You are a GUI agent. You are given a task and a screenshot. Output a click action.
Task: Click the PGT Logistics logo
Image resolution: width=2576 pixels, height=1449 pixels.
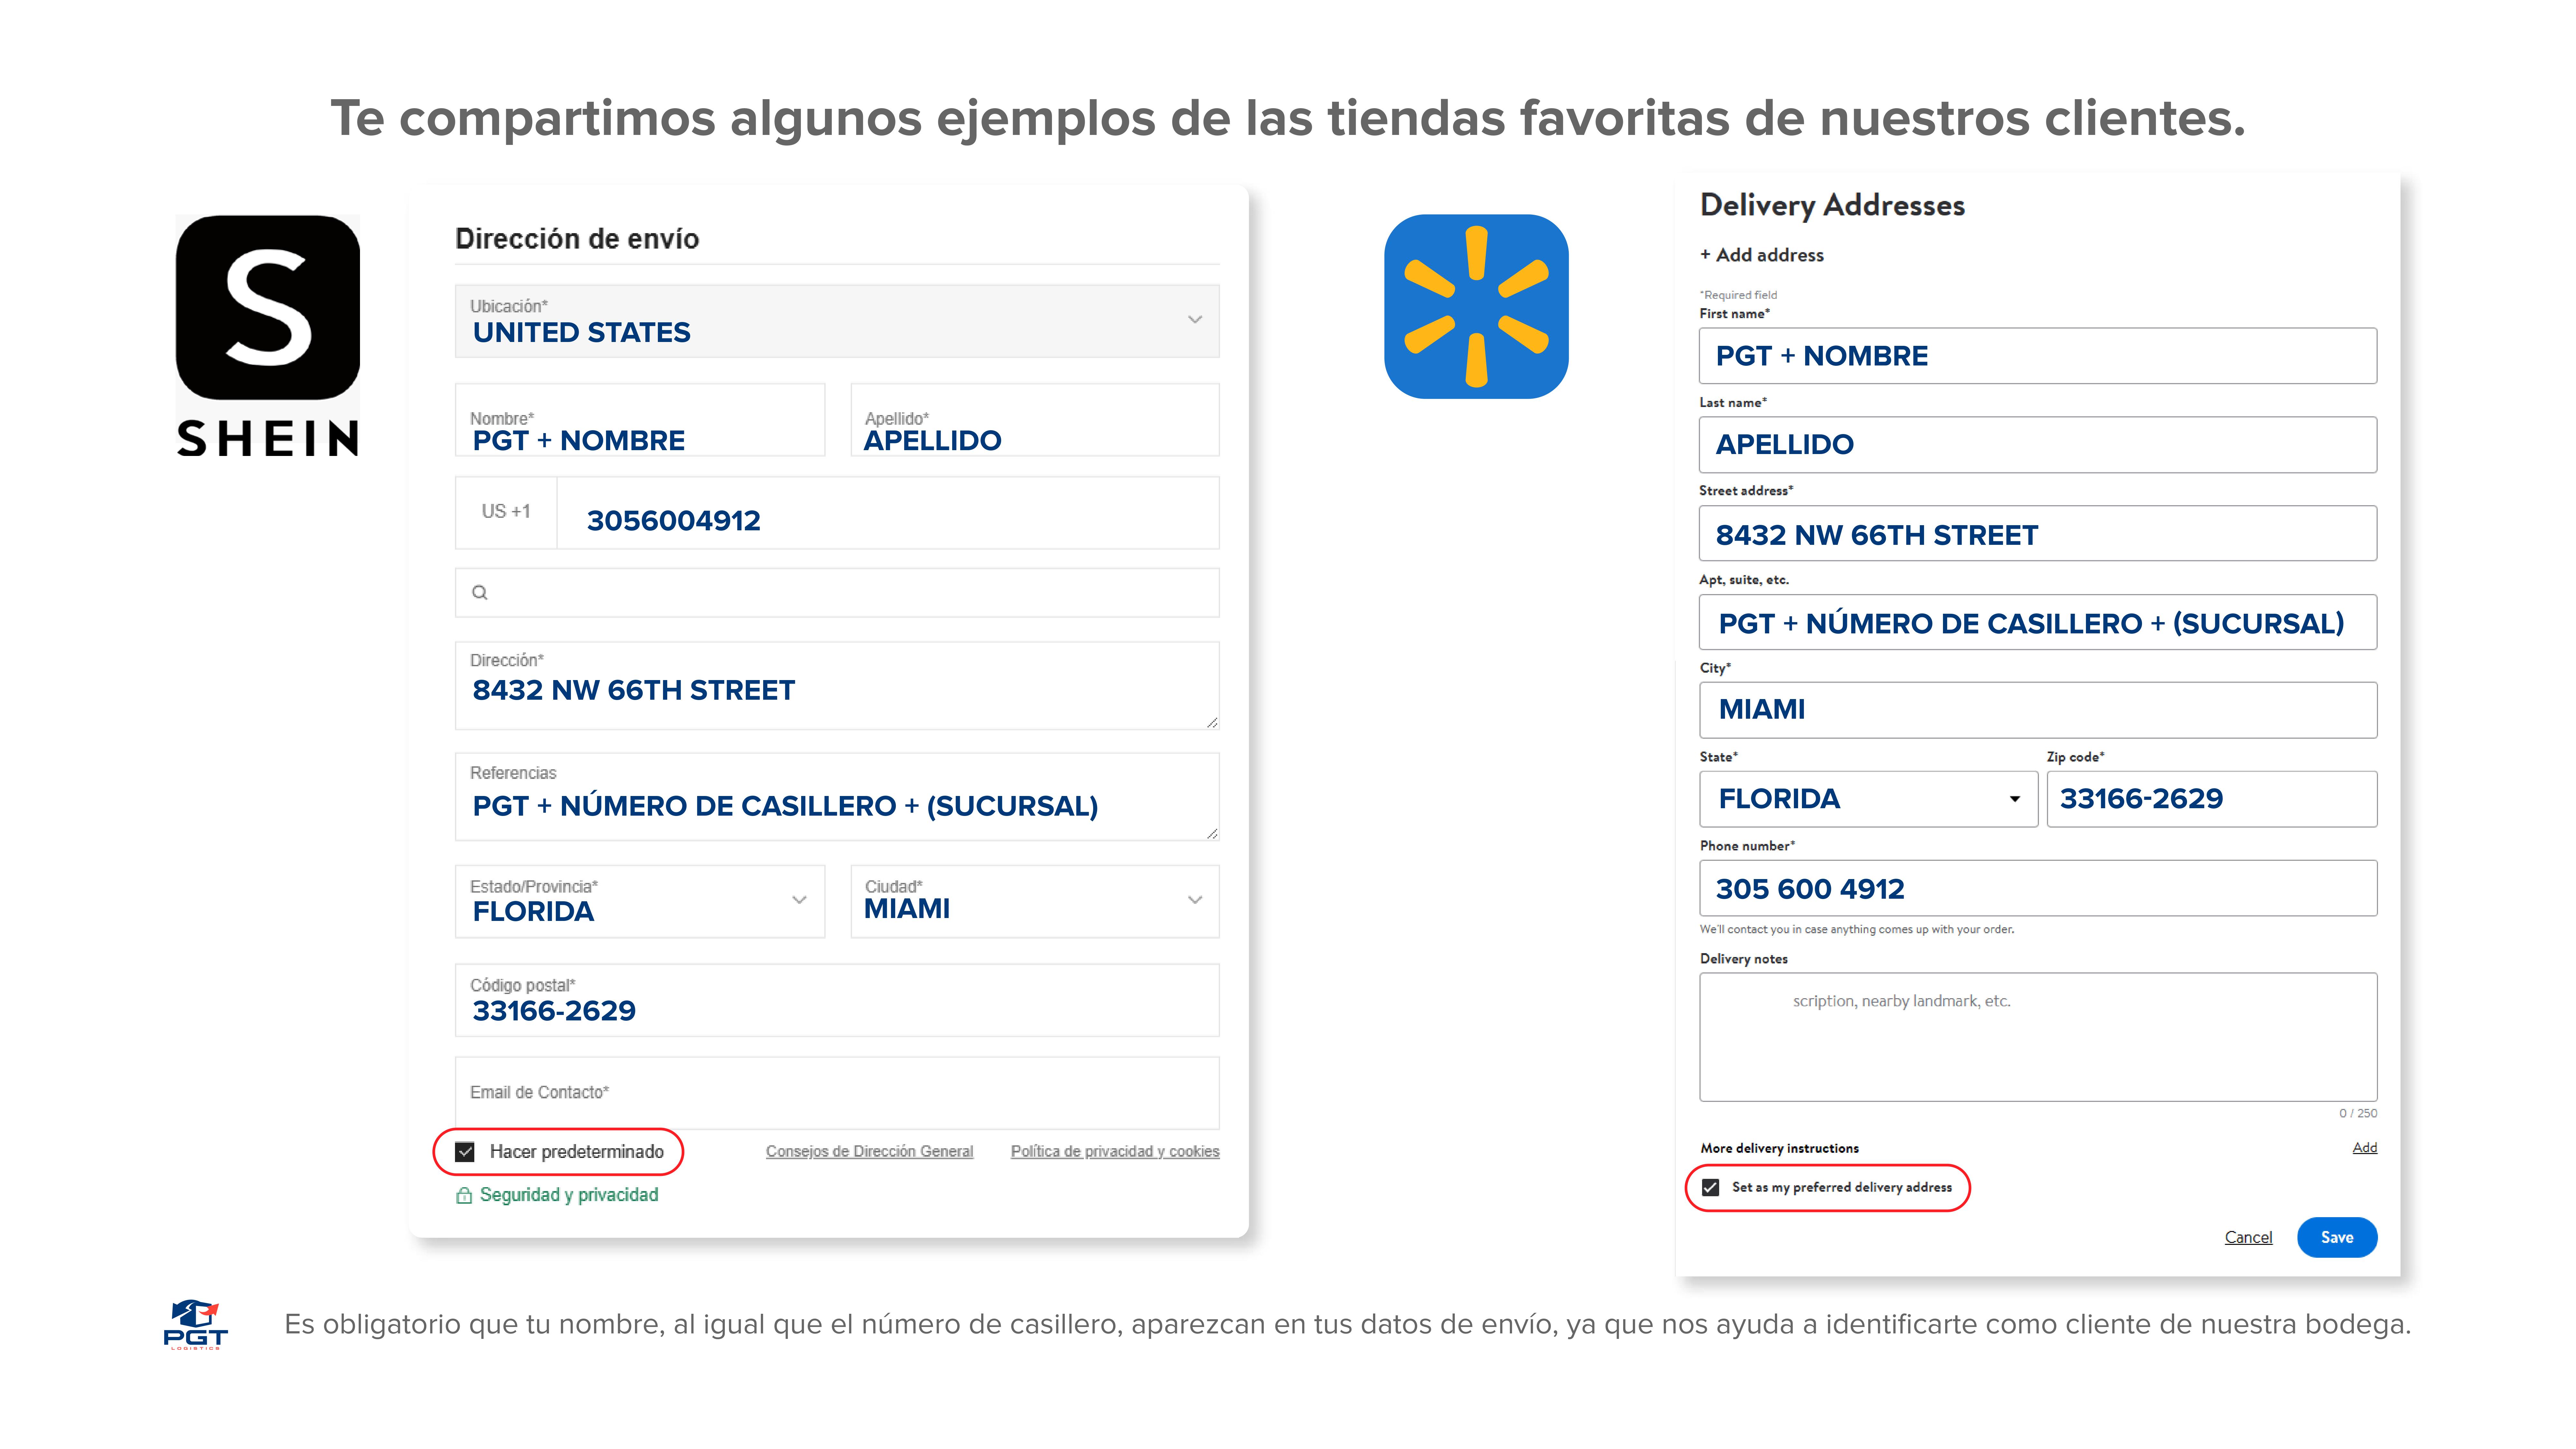(x=196, y=1325)
